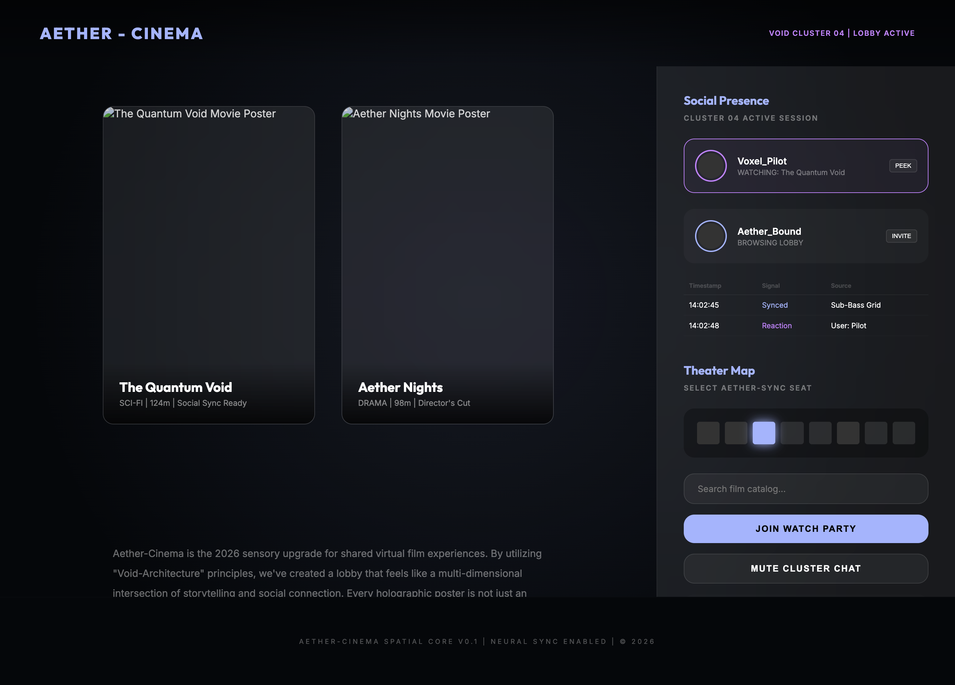Viewport: 955px width, 685px height.
Task: Click JOIN WATCH PARTY button
Action: 805,529
